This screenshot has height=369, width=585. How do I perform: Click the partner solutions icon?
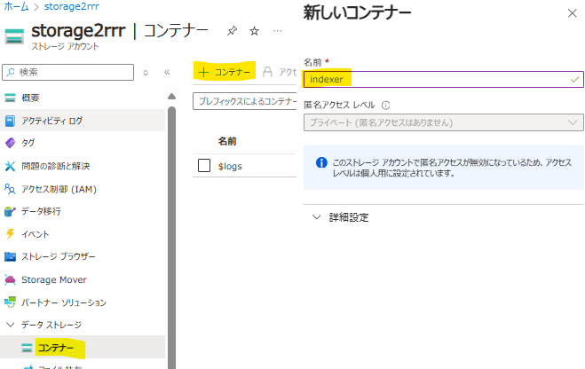click(10, 302)
